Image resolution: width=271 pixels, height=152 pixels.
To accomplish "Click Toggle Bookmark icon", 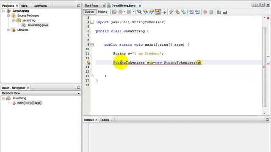I will (183, 12).
